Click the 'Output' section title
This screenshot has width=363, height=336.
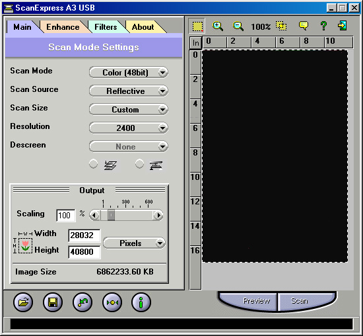click(x=92, y=190)
